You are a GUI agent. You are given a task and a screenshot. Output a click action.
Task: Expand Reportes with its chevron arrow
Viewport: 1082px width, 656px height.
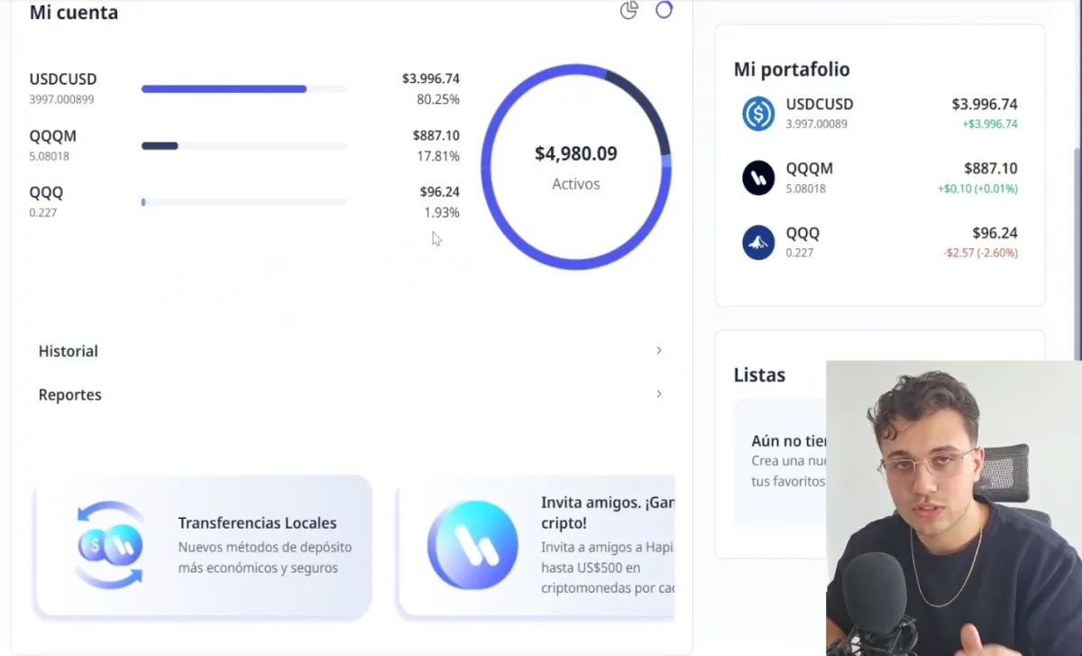pyautogui.click(x=659, y=393)
